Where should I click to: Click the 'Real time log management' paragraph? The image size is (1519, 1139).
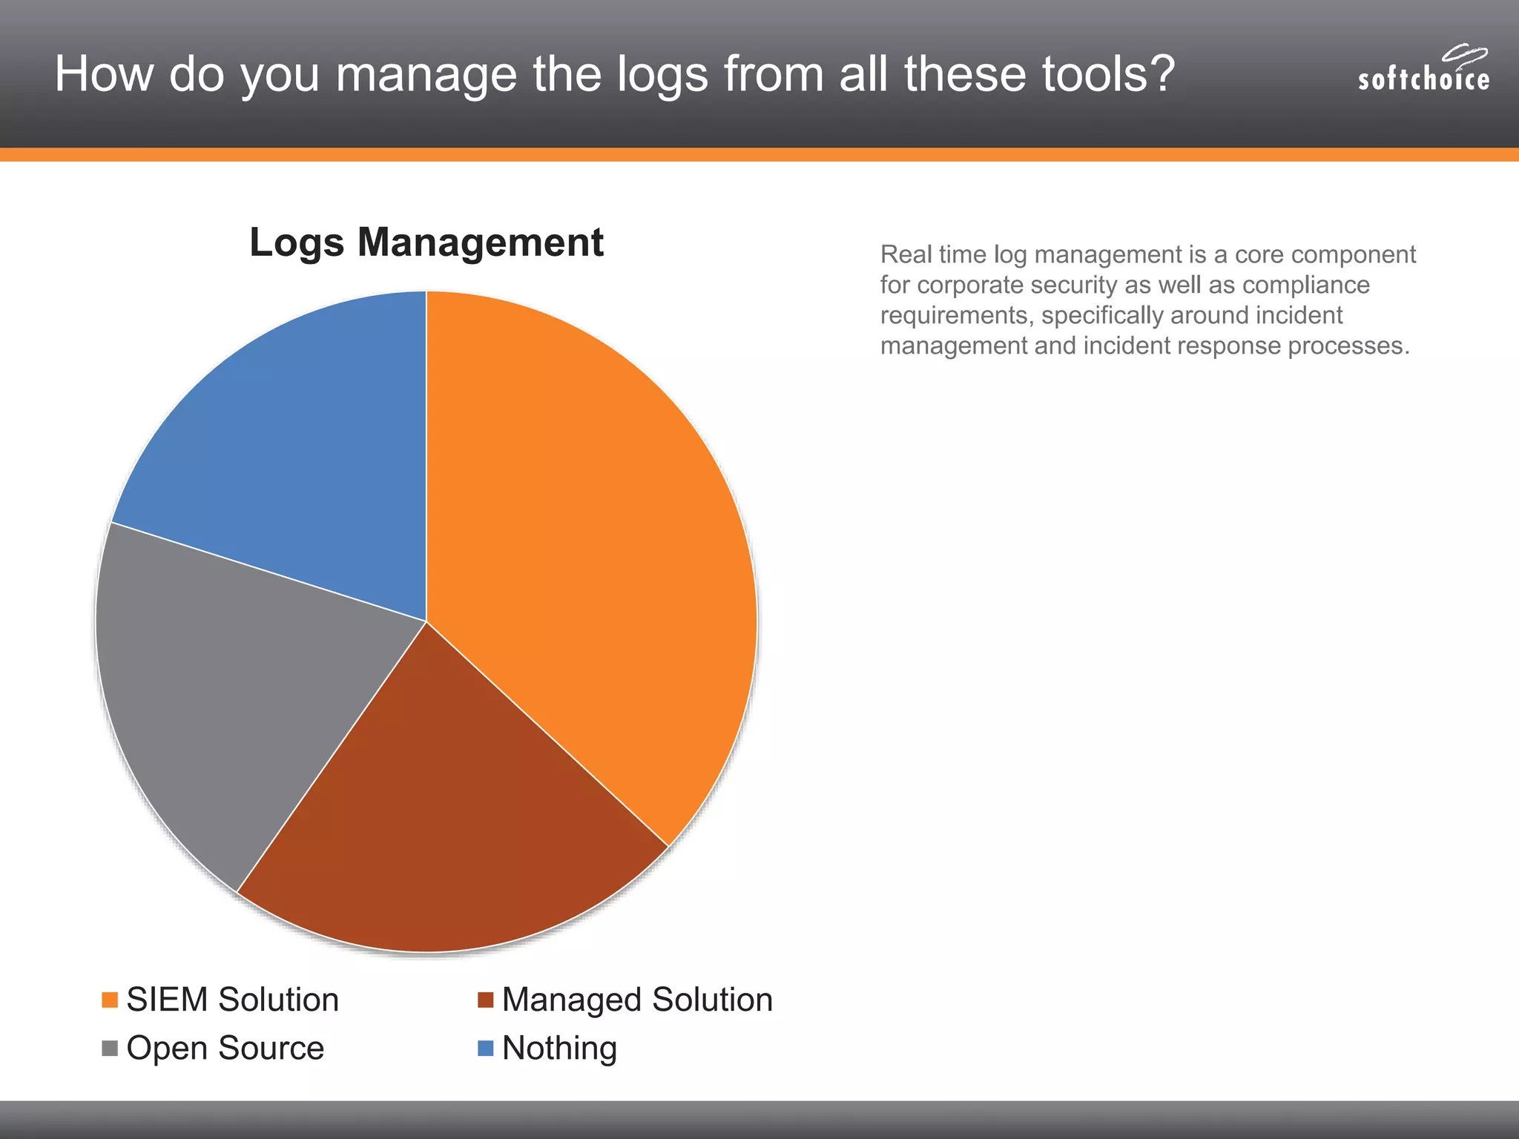[x=1148, y=300]
